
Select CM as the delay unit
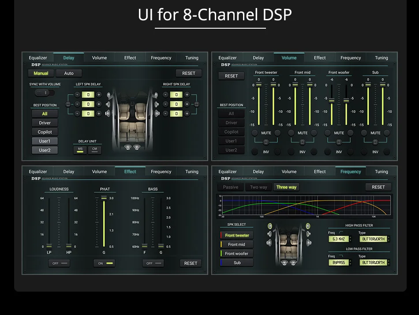coord(94,150)
